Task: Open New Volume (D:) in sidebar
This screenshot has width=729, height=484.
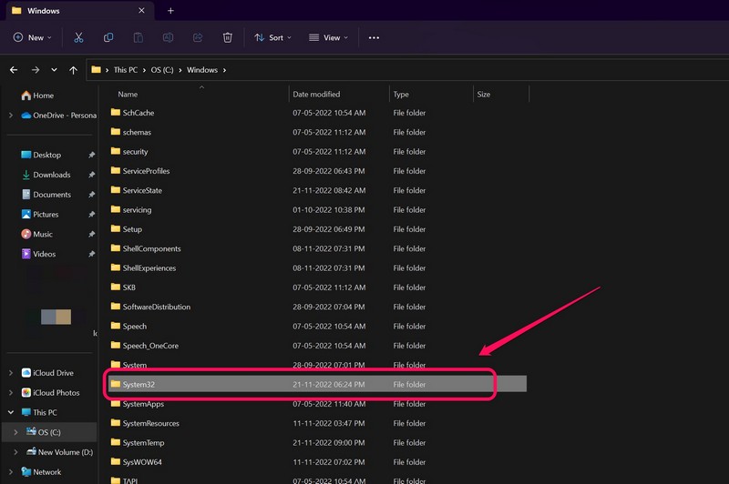Action: 65,452
